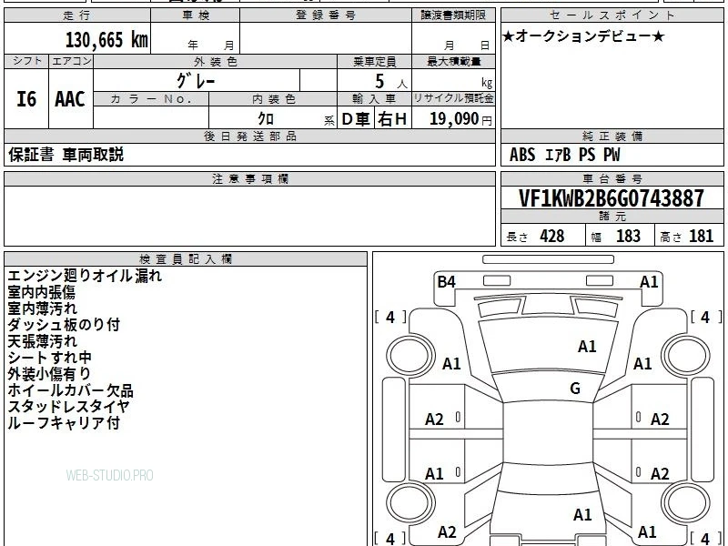Click the "B4" damage mark on diagram

tap(447, 281)
